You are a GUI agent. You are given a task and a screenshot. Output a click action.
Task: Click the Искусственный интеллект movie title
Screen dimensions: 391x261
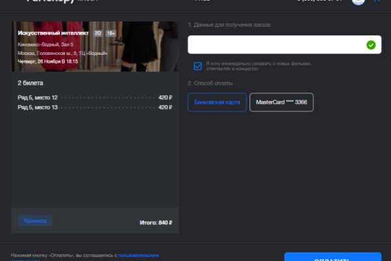click(x=53, y=33)
